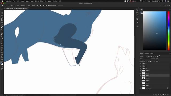The height and width of the screenshot is (96, 171).
Task: Toggle lock all for layer
Action: pos(151,61)
